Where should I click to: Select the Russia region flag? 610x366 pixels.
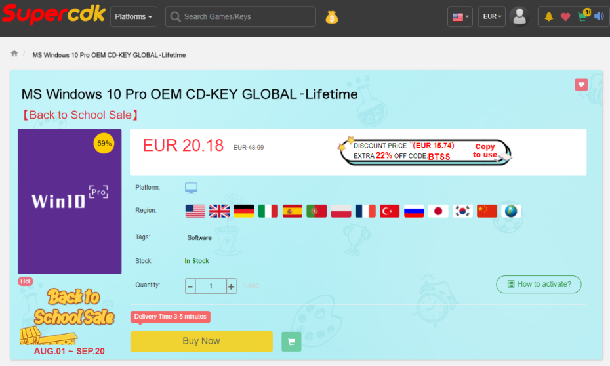pos(414,211)
